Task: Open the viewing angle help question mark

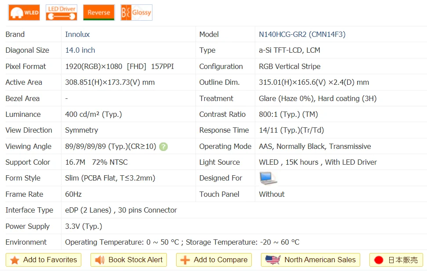Action: [x=163, y=147]
